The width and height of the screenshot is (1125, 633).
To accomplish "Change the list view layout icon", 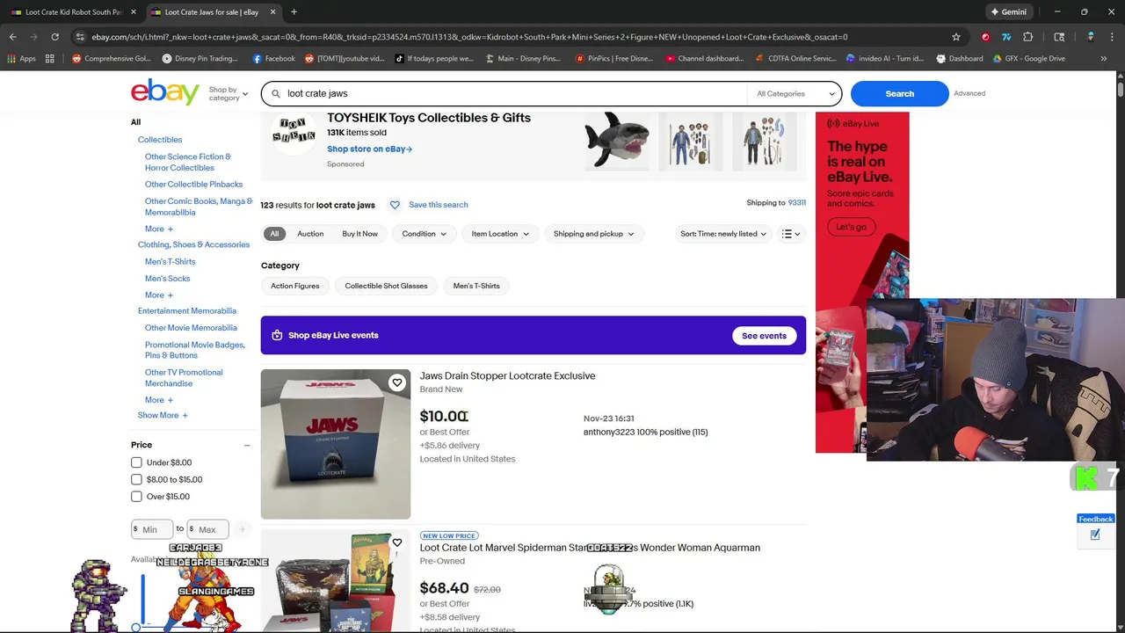I will point(791,234).
